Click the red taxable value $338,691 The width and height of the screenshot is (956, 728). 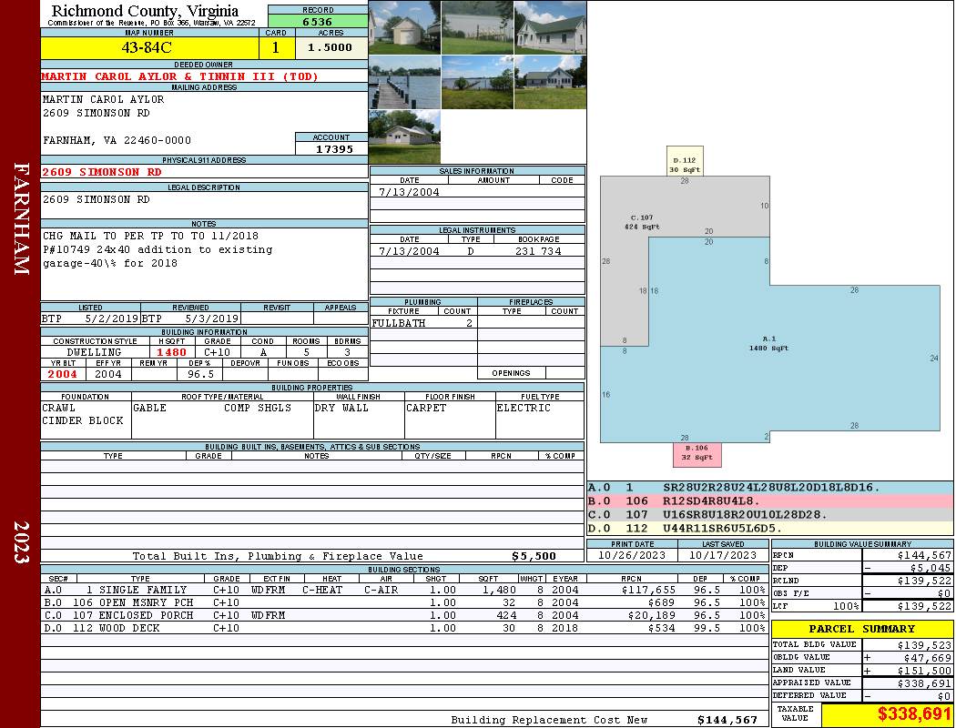point(888,714)
